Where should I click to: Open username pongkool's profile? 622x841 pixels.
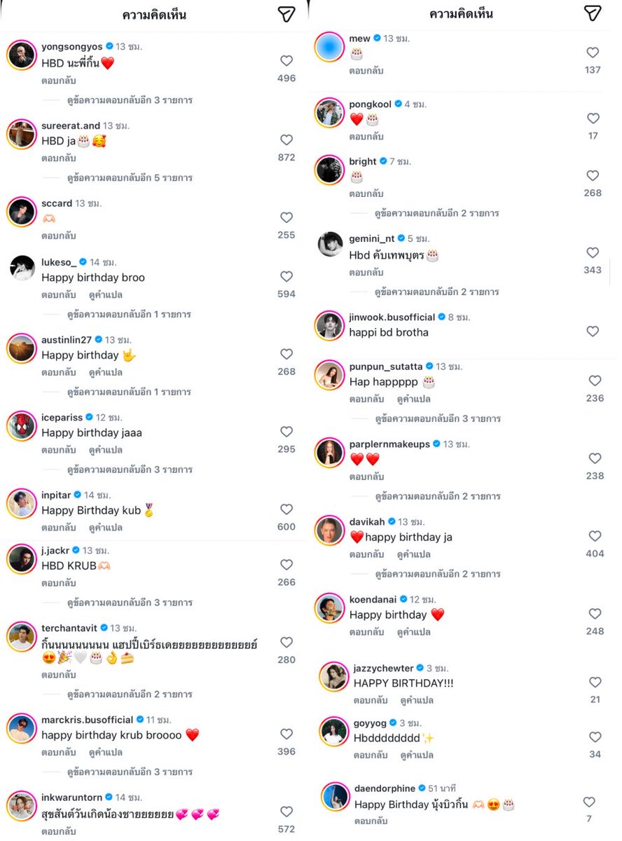click(x=370, y=104)
